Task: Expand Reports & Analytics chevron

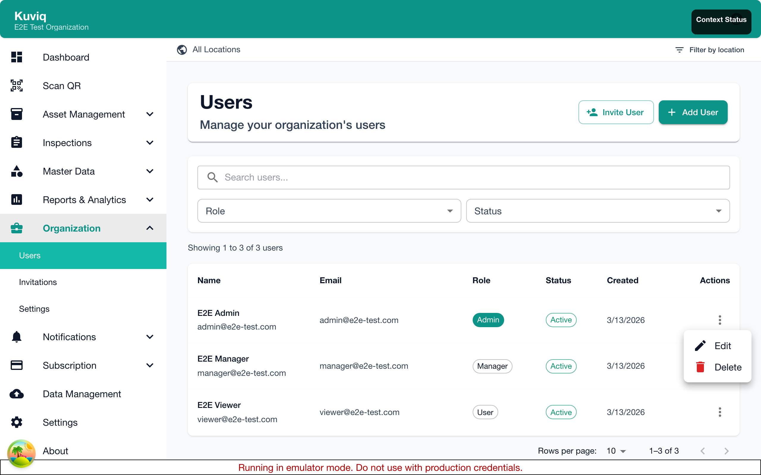Action: coord(150,199)
